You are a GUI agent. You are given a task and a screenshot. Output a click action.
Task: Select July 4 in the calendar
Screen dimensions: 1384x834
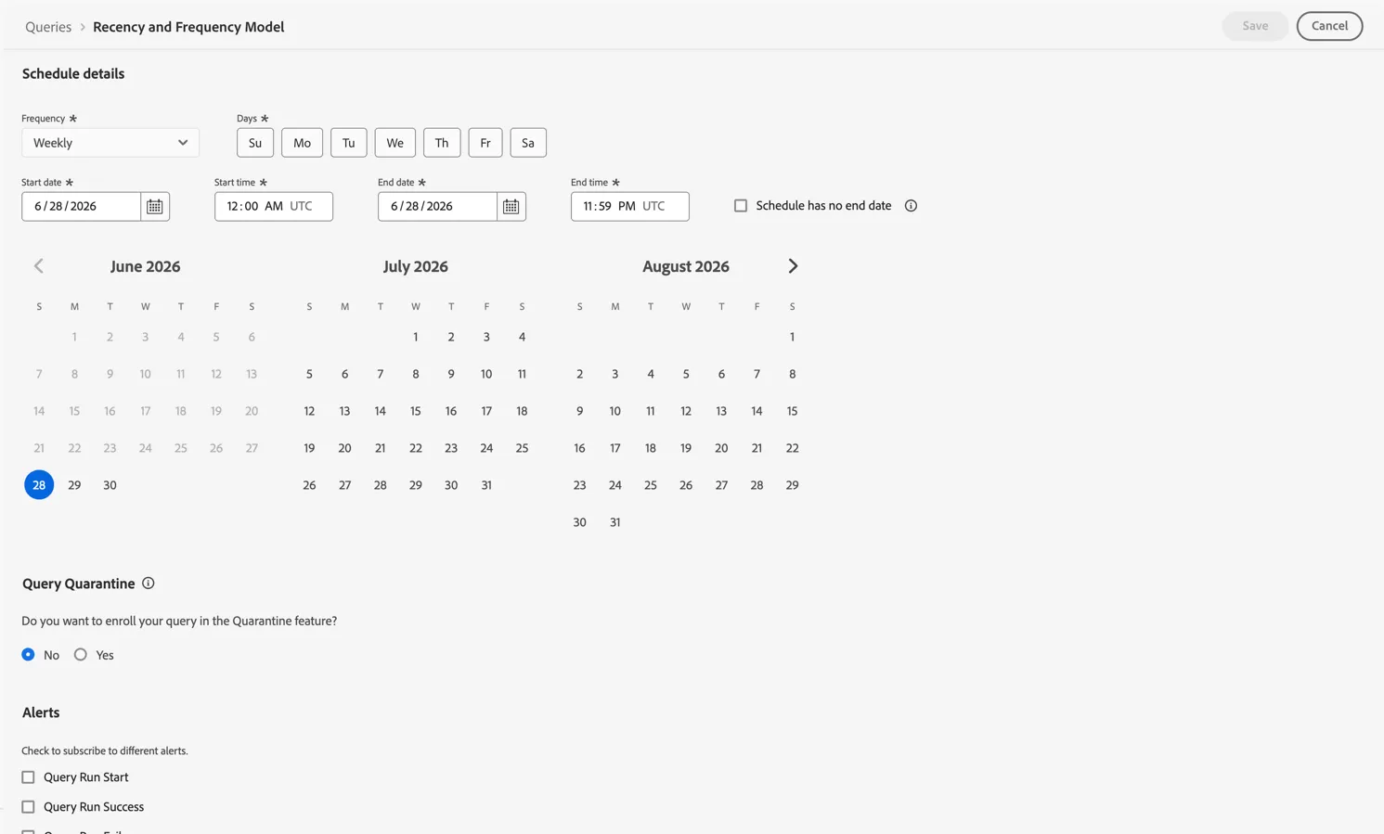point(522,337)
